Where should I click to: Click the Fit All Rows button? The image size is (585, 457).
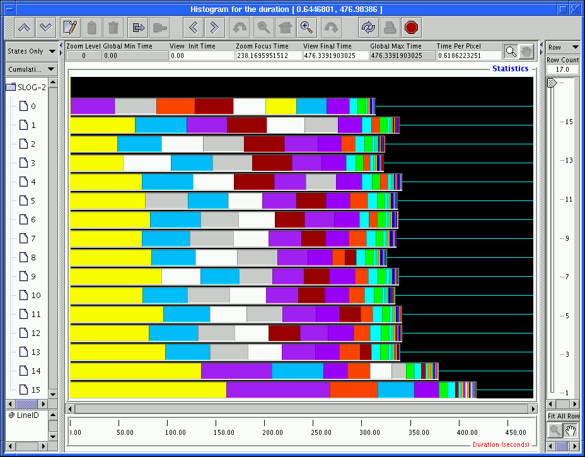(563, 416)
